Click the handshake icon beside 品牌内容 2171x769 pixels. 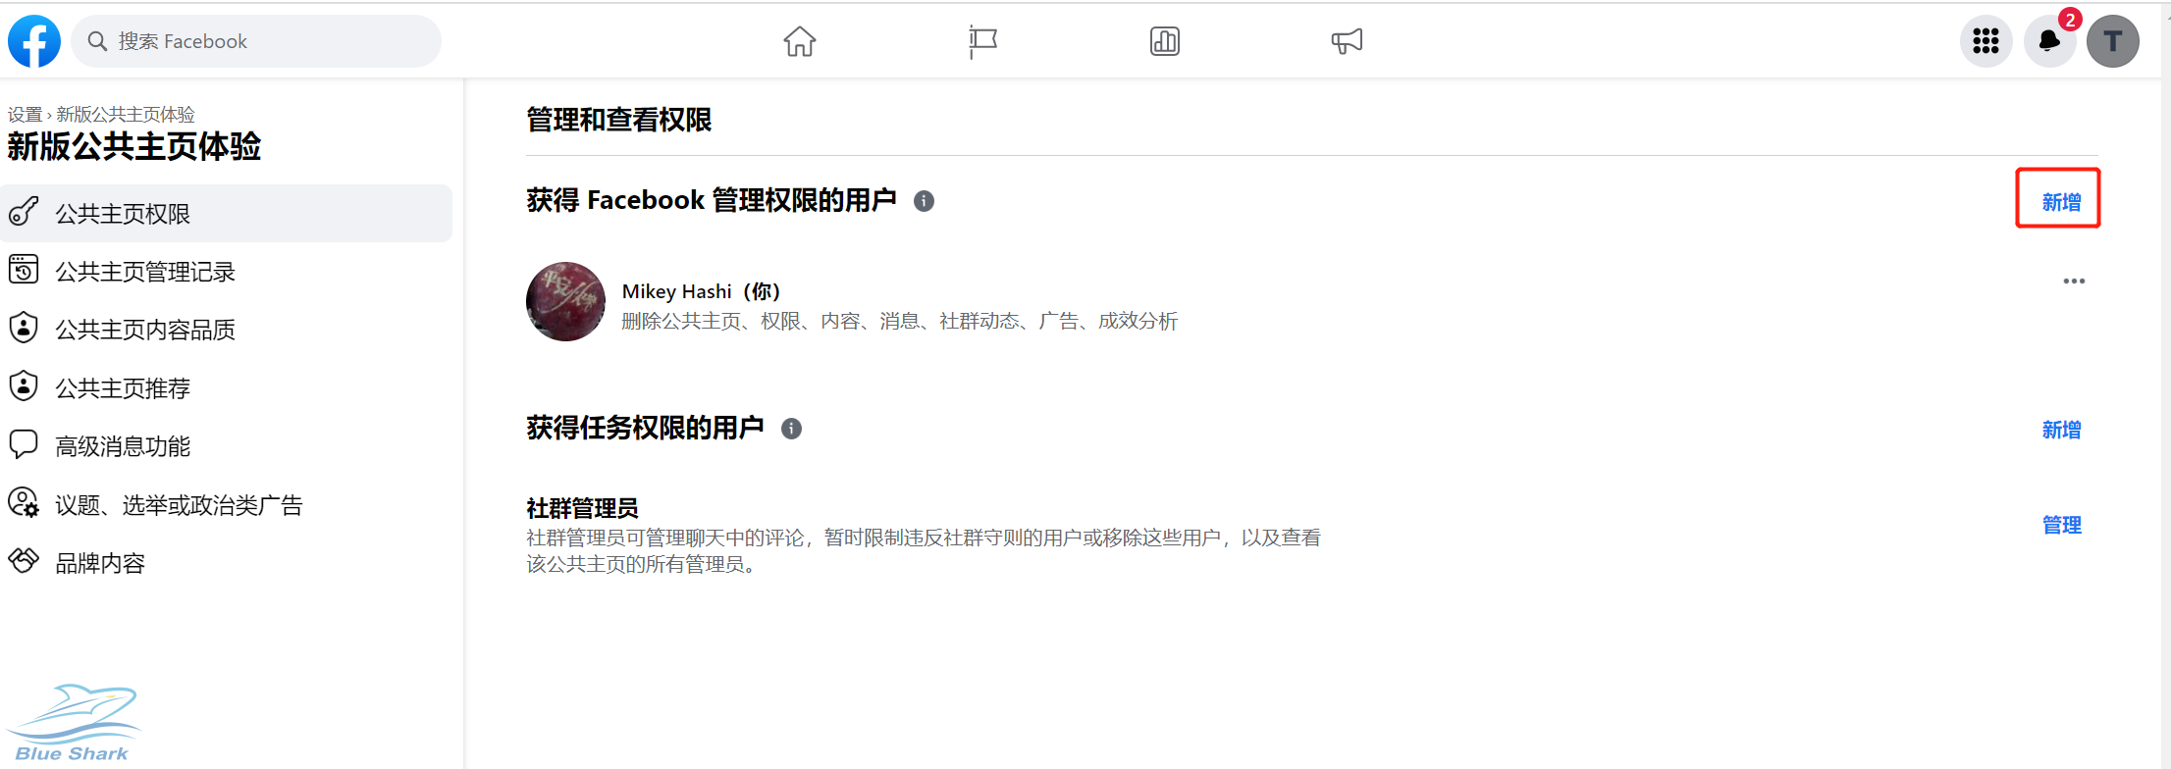click(x=24, y=560)
